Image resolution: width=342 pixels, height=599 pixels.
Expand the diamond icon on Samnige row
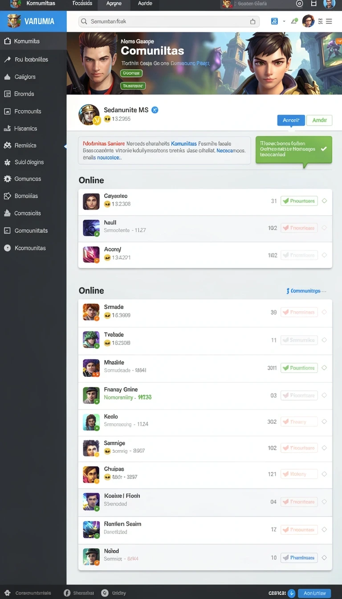(324, 448)
